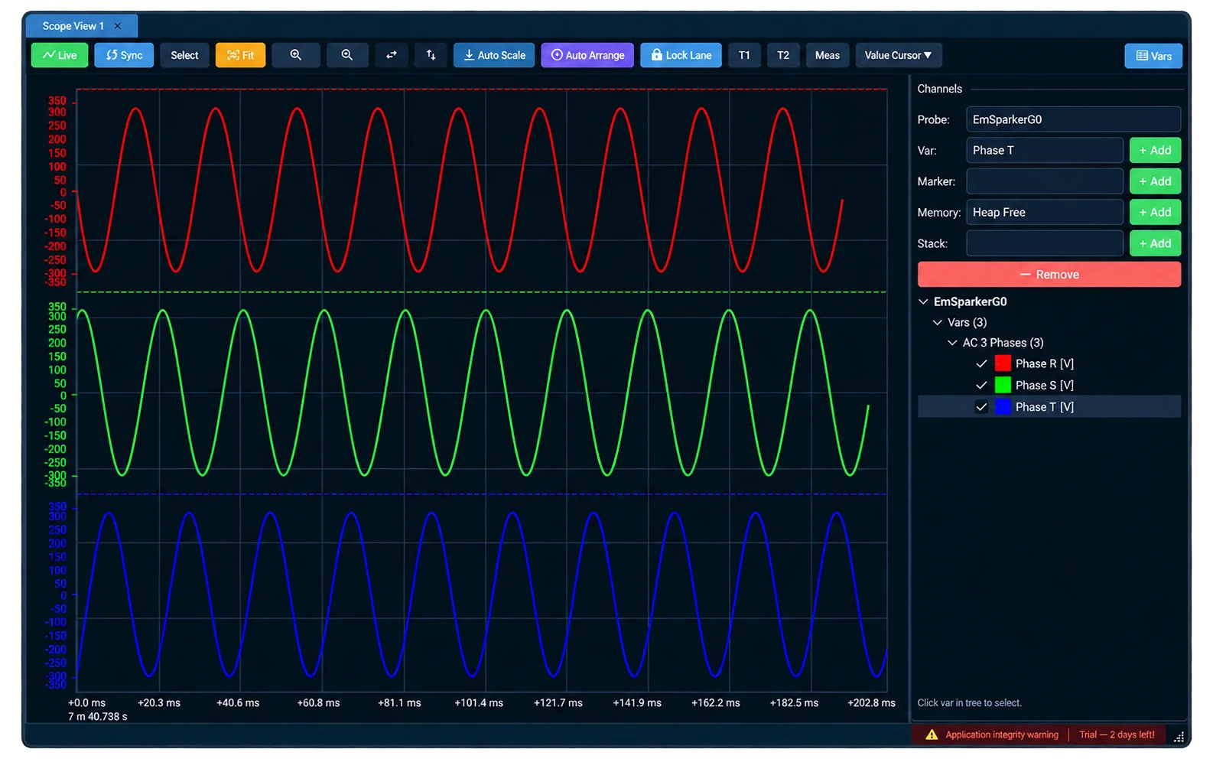Click the empty Marker input field
Image resolution: width=1213 pixels, height=759 pixels.
click(1045, 181)
